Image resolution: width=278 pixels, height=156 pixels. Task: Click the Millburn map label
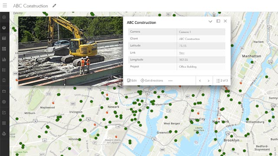[30, 113]
